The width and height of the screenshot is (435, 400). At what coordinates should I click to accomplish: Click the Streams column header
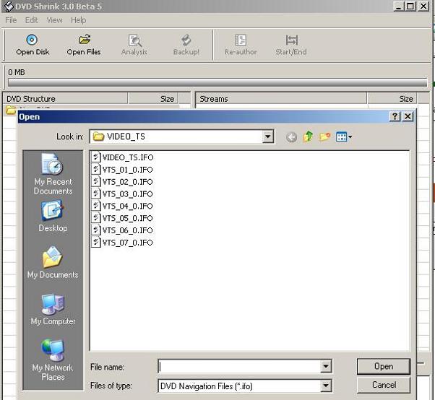tap(281, 99)
